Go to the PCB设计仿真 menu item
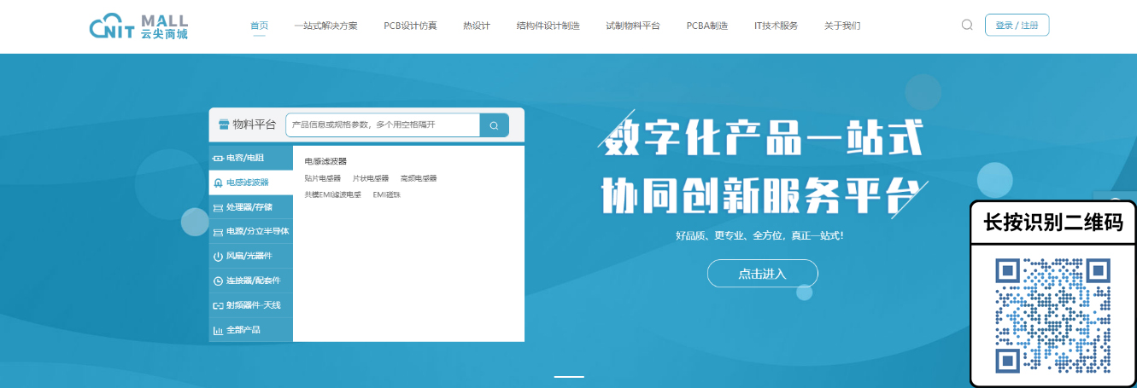This screenshot has width=1137, height=388. tap(410, 26)
